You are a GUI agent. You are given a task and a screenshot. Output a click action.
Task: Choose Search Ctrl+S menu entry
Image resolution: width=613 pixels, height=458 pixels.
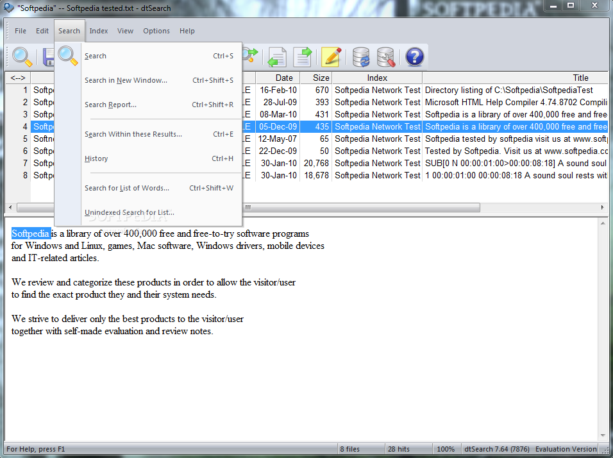(x=159, y=56)
